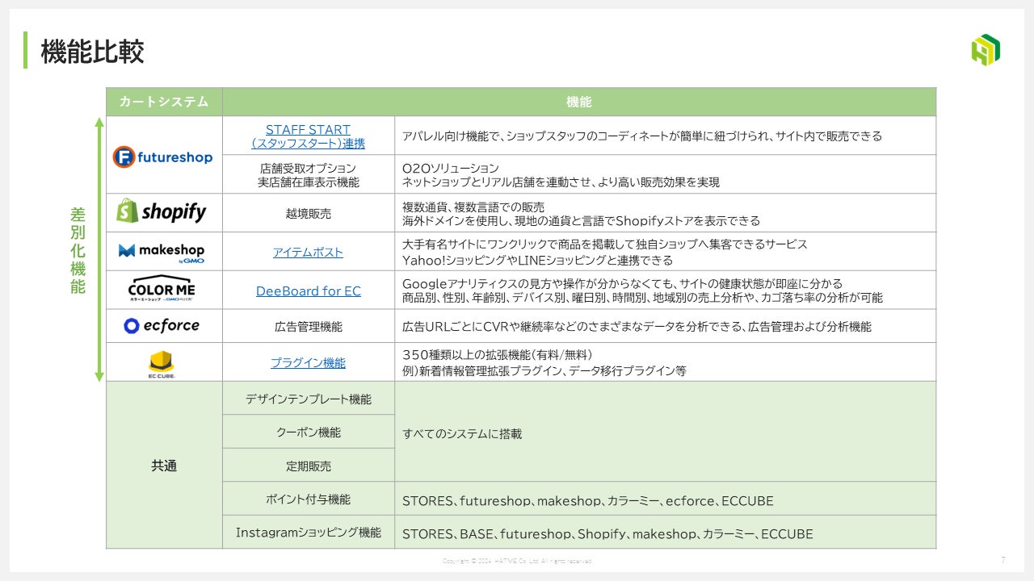Click the EC-CUBE logo
Screen dimensions: 1034x581
pos(162,364)
